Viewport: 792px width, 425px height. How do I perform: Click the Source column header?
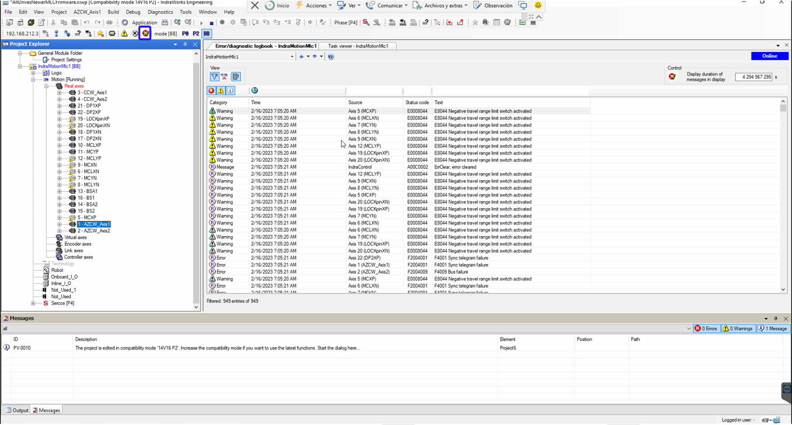point(375,102)
